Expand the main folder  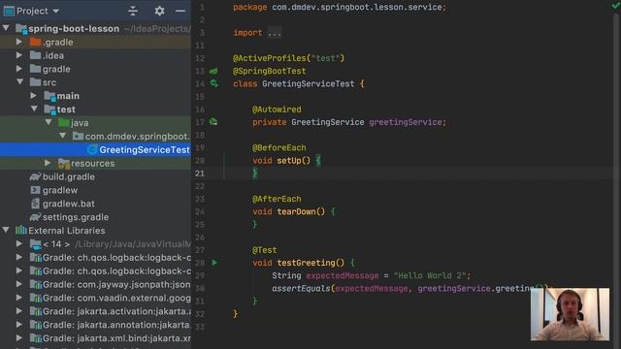(34, 95)
